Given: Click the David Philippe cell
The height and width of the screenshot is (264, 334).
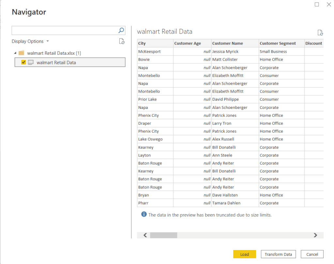Looking at the screenshot, I should tap(235, 99).
